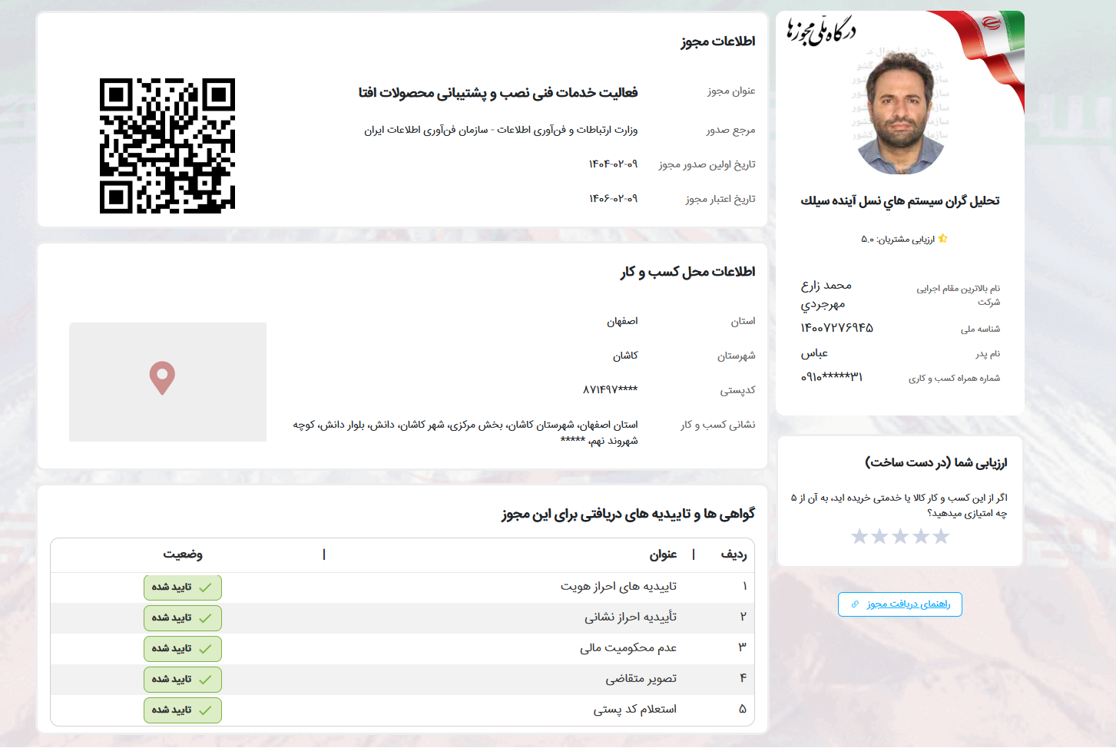
Task: Click the link icon beside راهنمای دریافت مجوز
Action: pos(855,604)
